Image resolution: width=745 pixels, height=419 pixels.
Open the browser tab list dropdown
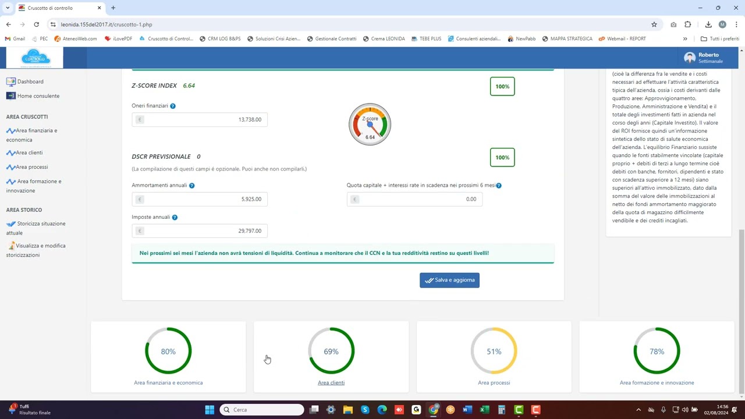8,8
